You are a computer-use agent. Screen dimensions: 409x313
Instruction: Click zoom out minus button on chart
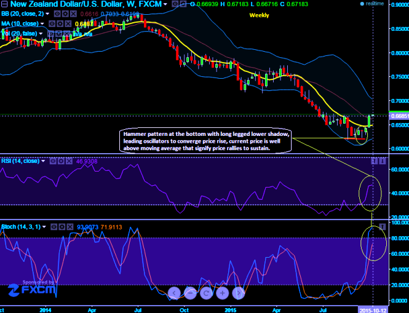point(190,293)
